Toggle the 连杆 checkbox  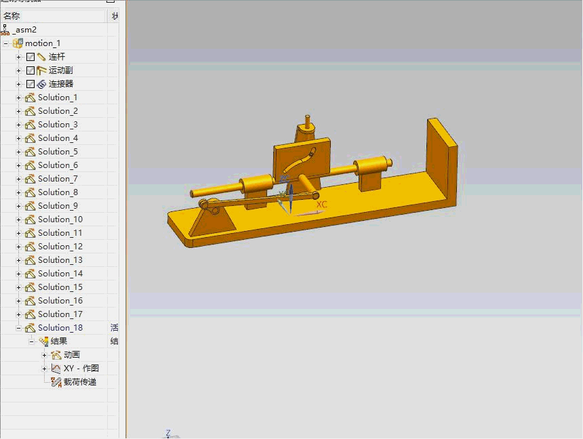31,57
